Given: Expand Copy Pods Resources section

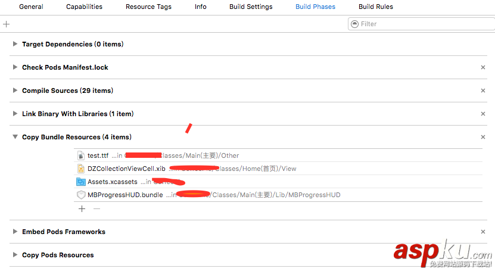Looking at the screenshot, I should click(x=15, y=255).
